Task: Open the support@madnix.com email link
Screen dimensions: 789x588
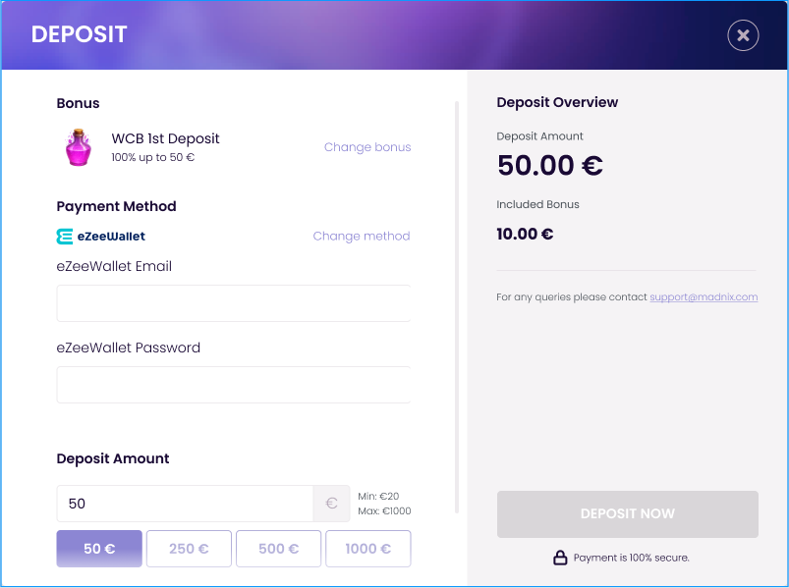Action: (704, 296)
